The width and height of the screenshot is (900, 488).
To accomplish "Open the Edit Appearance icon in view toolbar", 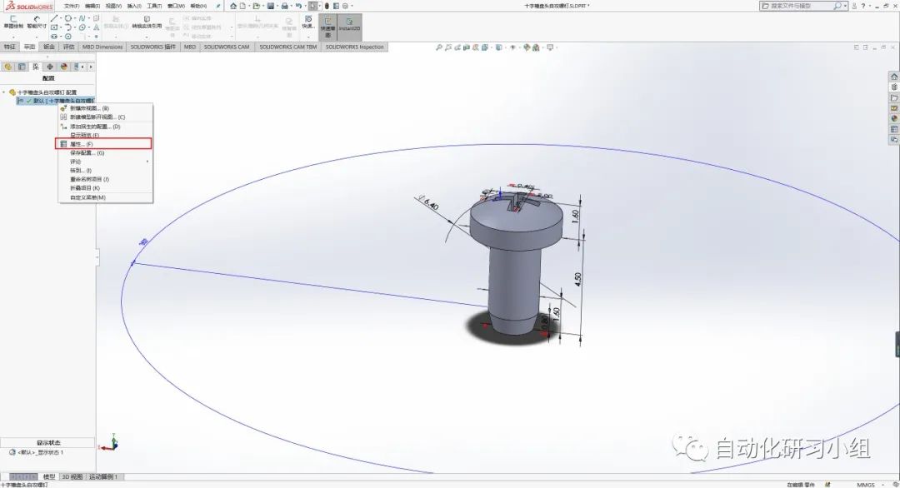I will point(527,47).
